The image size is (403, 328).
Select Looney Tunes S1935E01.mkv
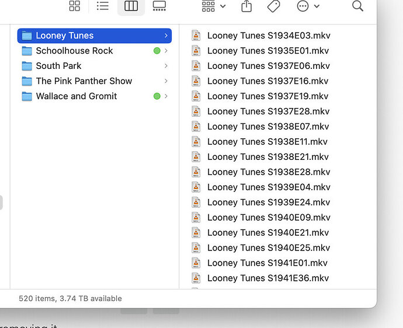tap(260, 51)
